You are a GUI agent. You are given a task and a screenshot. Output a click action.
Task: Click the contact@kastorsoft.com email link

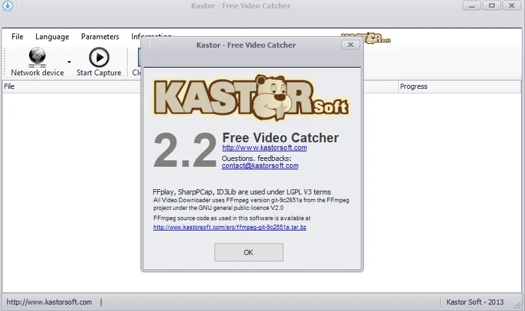click(260, 165)
